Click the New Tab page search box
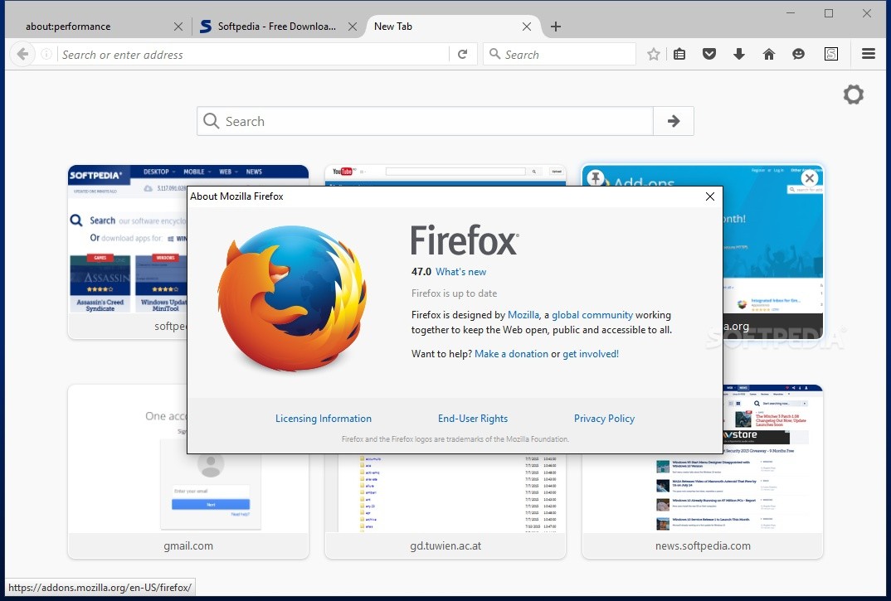891x601 pixels. [x=425, y=121]
